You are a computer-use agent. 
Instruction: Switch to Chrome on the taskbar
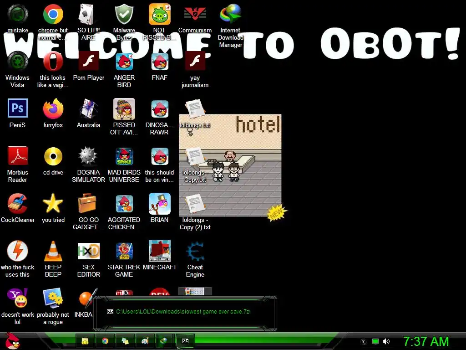point(105,341)
